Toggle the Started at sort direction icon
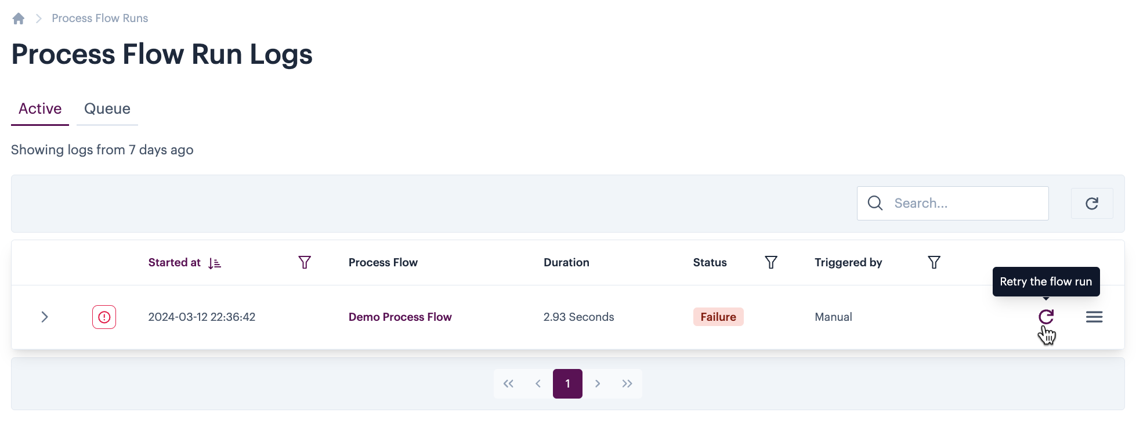Viewport: 1136px width, 427px height. (x=215, y=263)
